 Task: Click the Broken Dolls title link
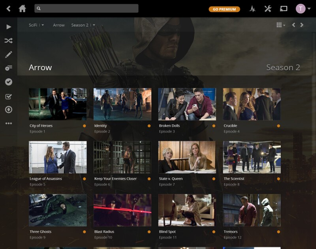(x=169, y=126)
